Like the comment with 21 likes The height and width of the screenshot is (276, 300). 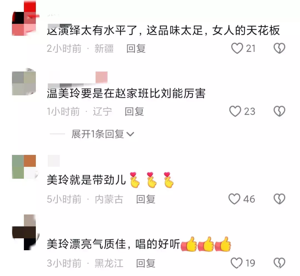[237, 48]
